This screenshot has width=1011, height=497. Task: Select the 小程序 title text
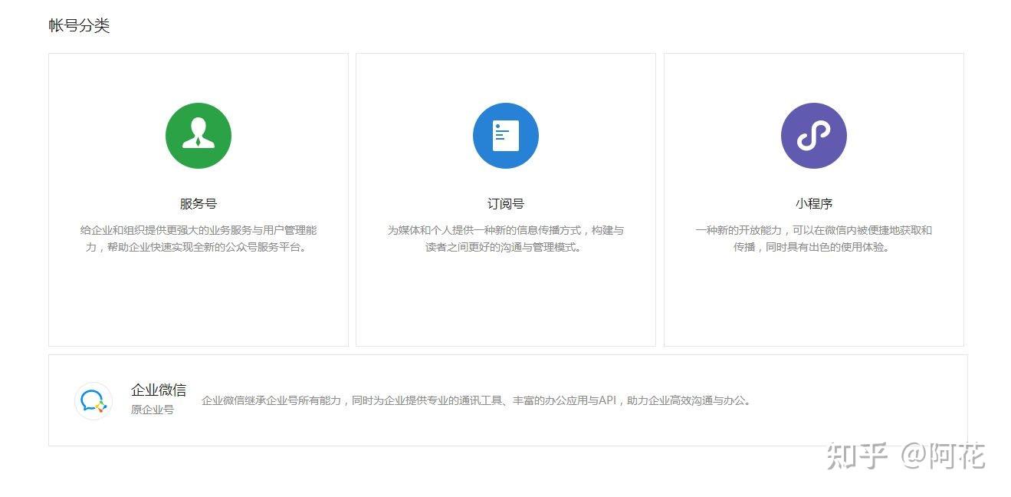point(814,204)
